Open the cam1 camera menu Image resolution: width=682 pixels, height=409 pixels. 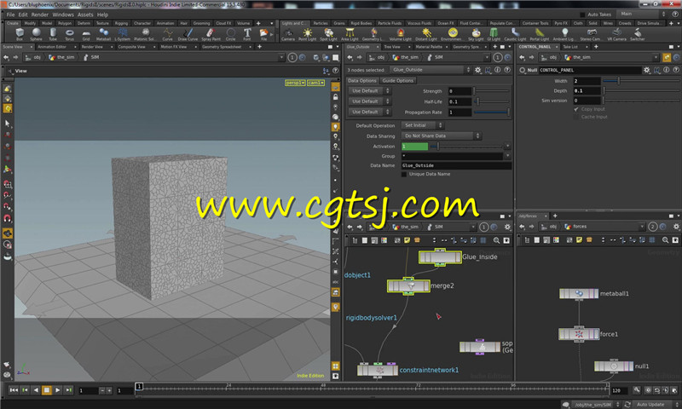pos(315,83)
